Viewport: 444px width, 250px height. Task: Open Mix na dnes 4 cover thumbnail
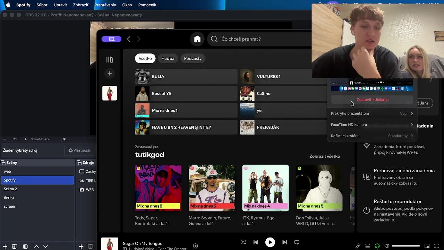(x=265, y=188)
